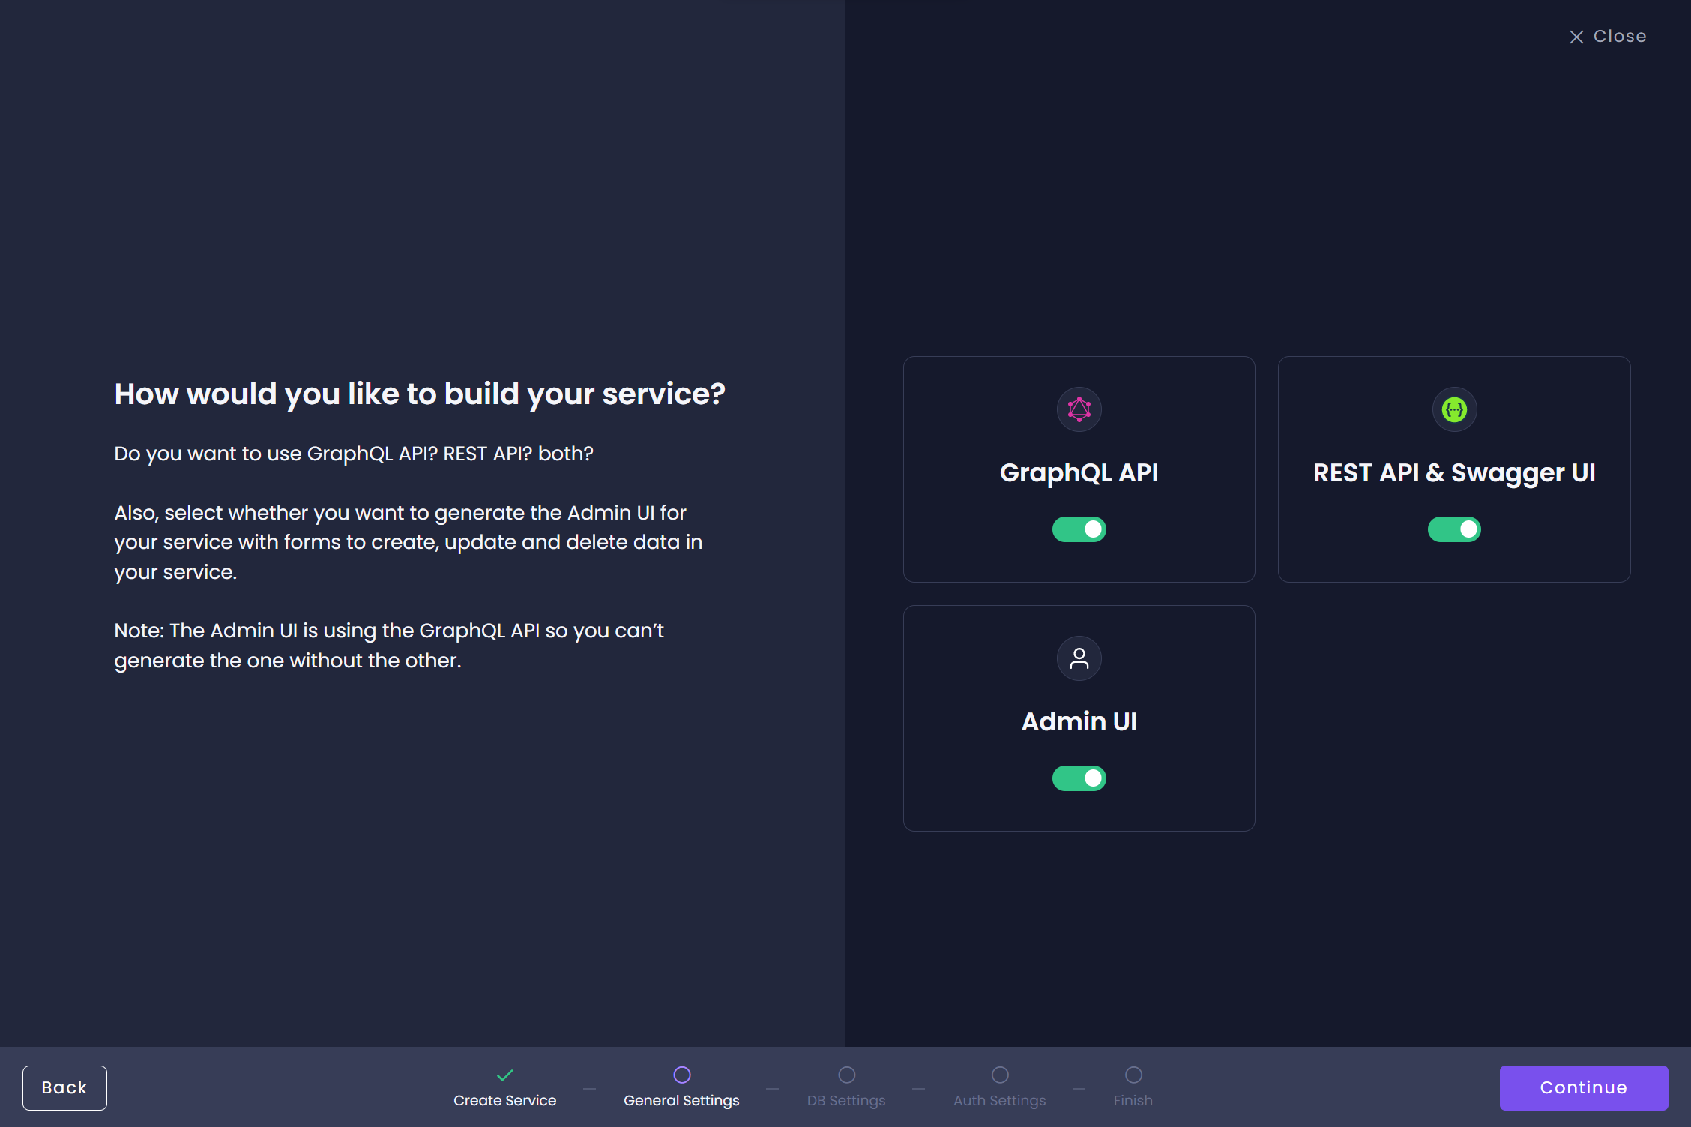Click the Admin UI user icon
This screenshot has height=1127, width=1691.
coord(1077,657)
